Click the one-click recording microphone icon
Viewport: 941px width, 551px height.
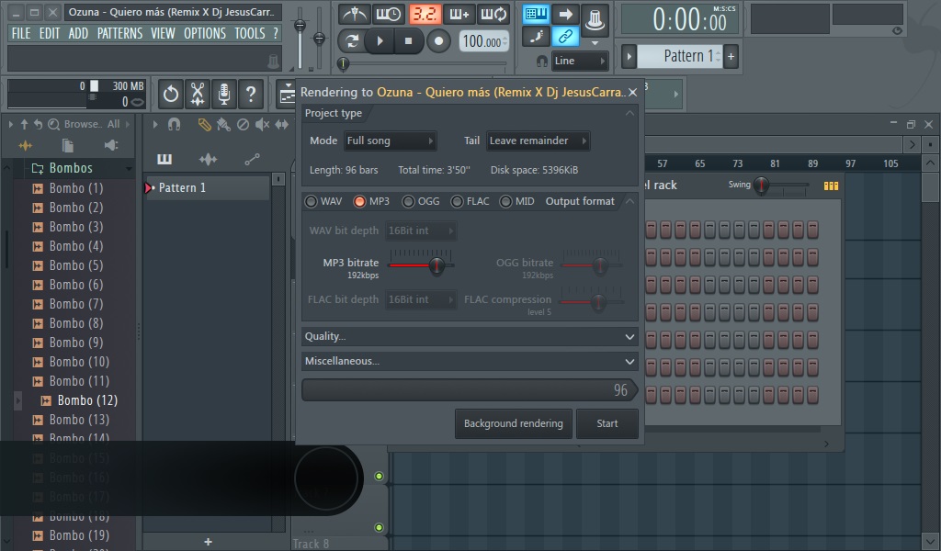[x=224, y=95]
